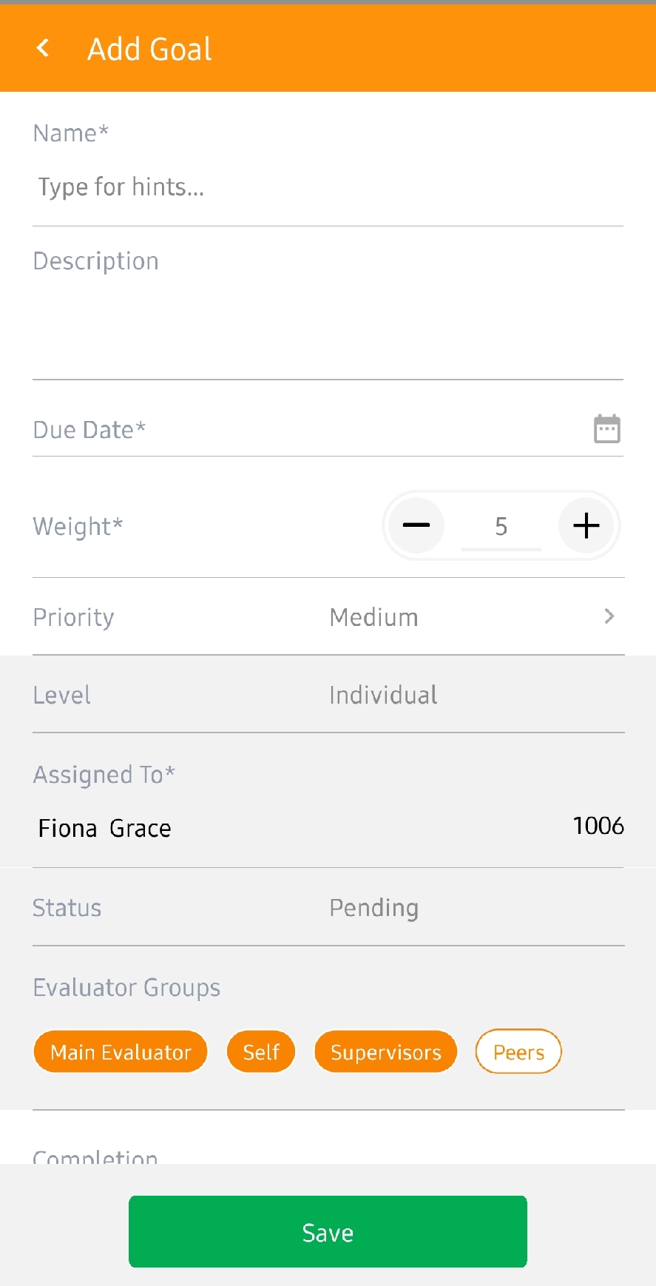The width and height of the screenshot is (656, 1286).
Task: Expand the Priority chevron arrow
Action: click(x=609, y=616)
